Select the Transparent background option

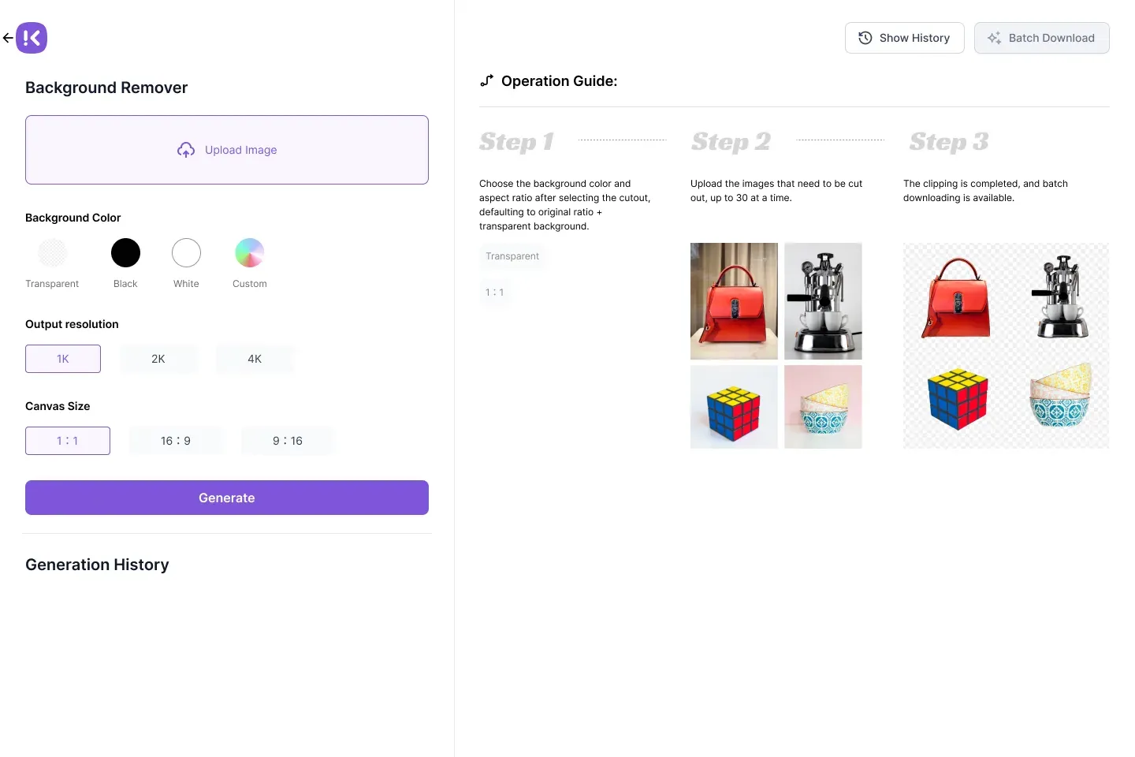click(x=53, y=253)
